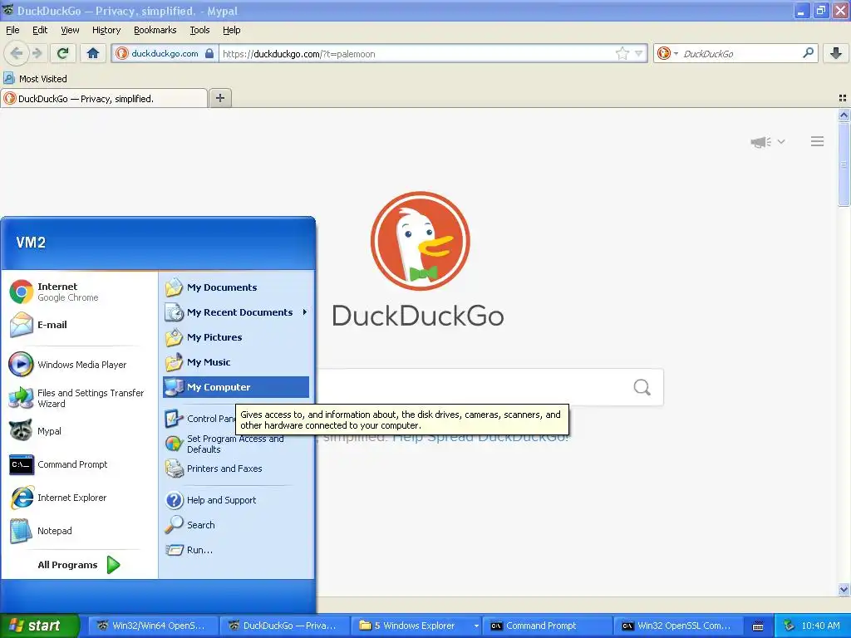Click the DuckDuckGo page search magnifier
The height and width of the screenshot is (638, 851).
pos(642,387)
